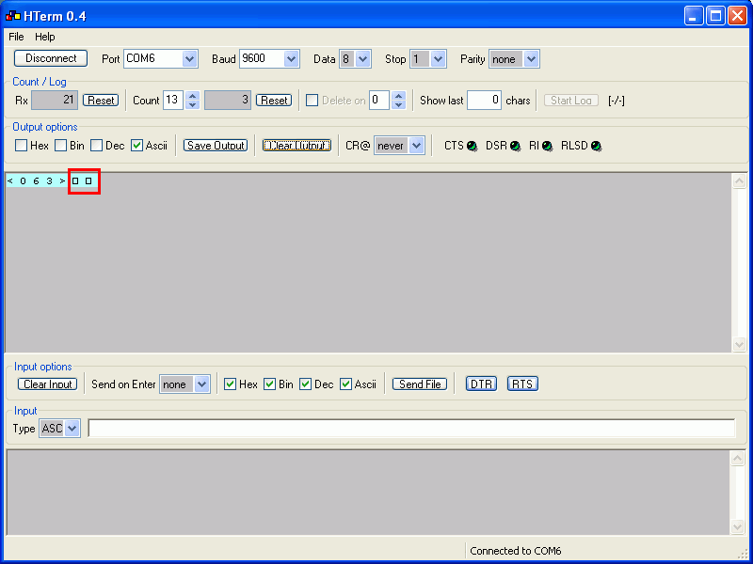Open the CR@ never dropdown

click(x=416, y=146)
